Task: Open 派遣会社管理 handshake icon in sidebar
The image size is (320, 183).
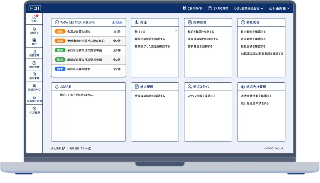Action: (x=34, y=99)
